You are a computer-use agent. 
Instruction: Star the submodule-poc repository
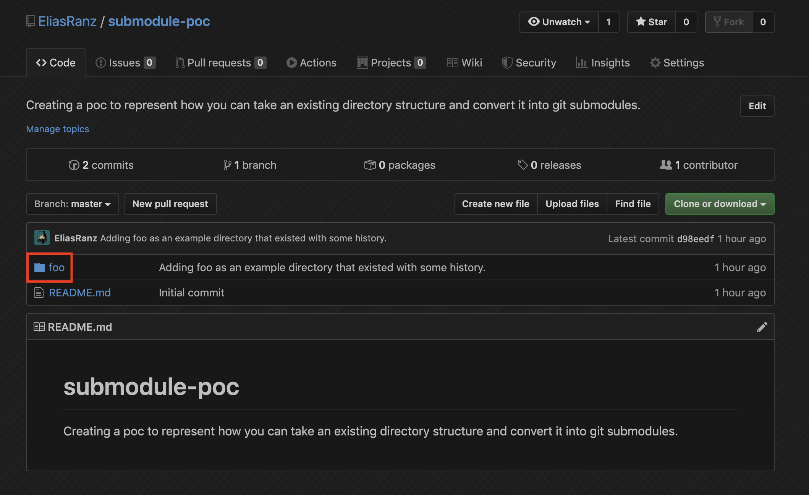tap(652, 22)
